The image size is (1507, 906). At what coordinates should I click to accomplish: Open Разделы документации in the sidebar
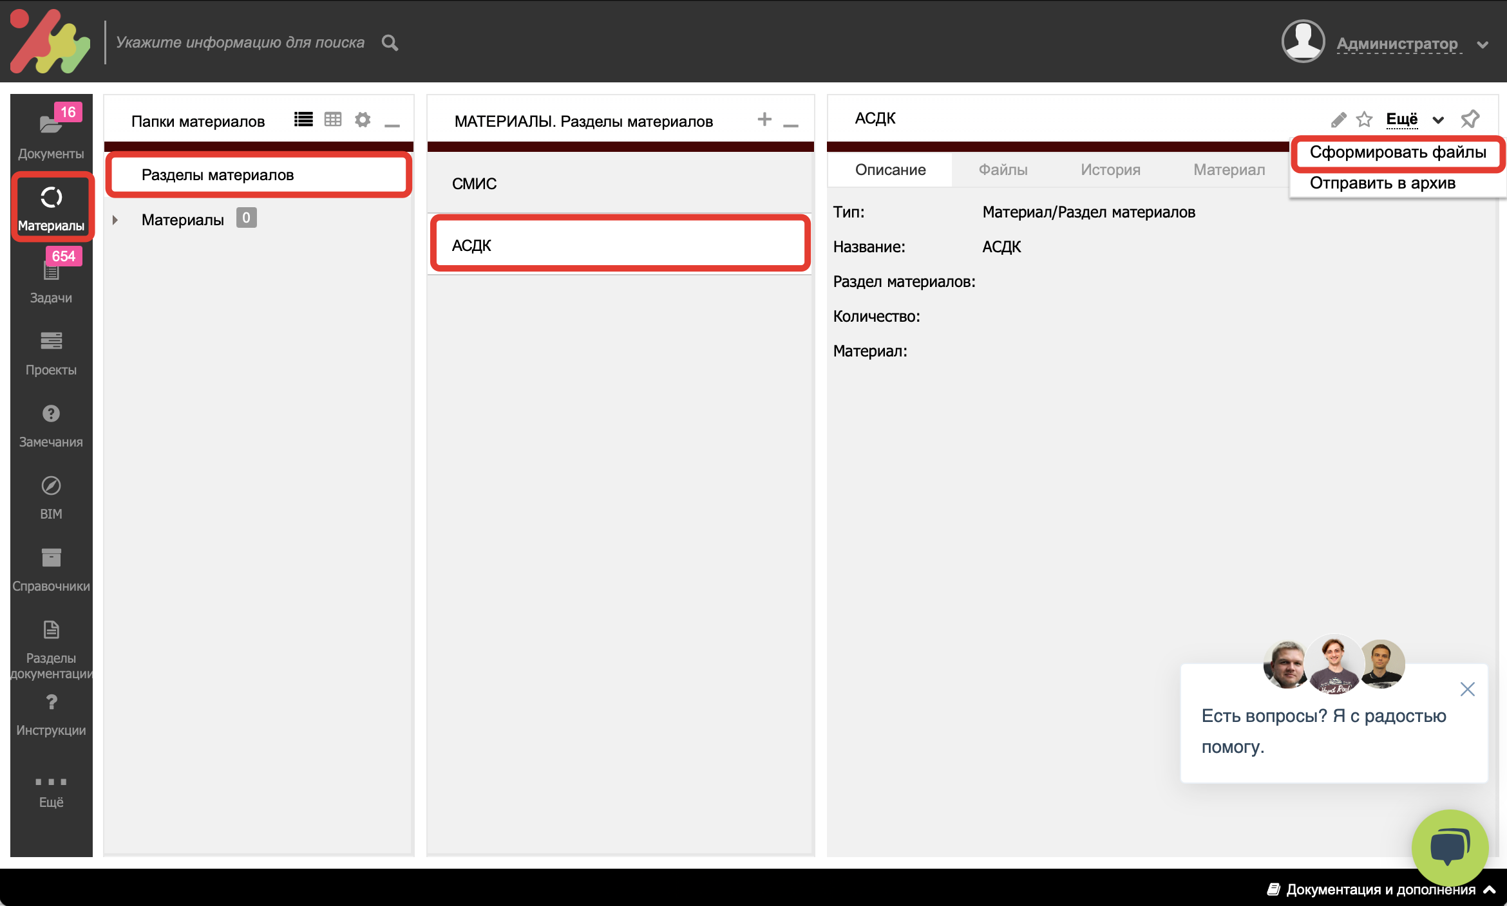(x=51, y=649)
